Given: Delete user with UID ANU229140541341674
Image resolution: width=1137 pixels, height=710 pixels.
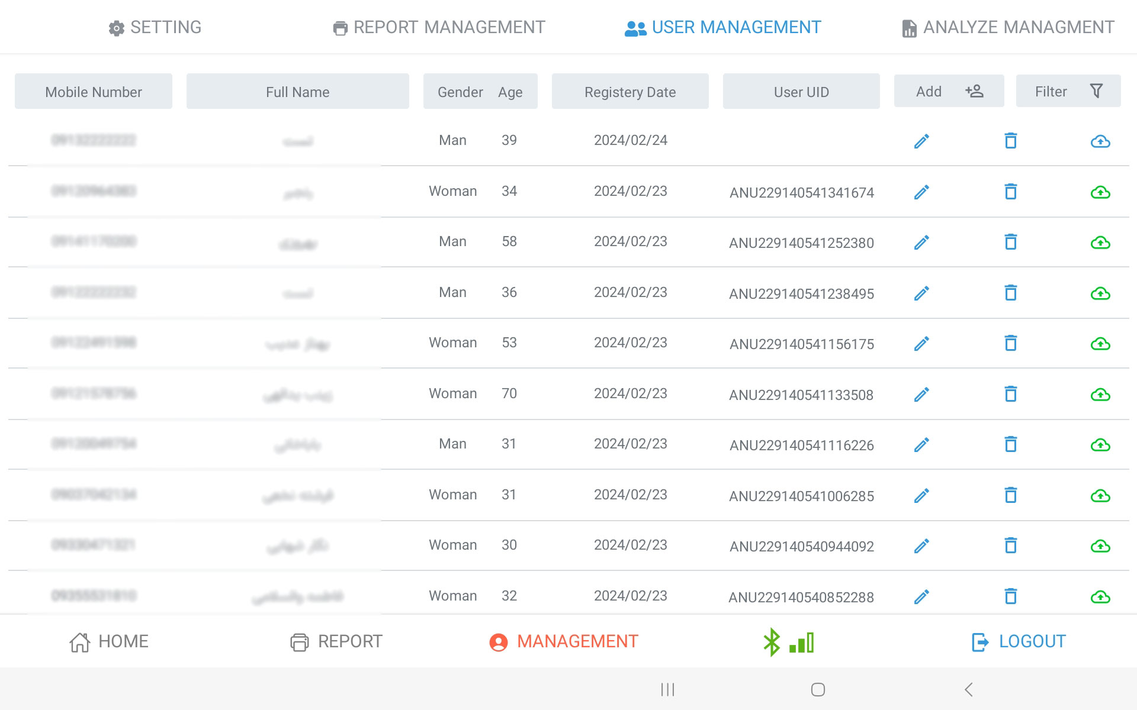Looking at the screenshot, I should coord(1011,192).
